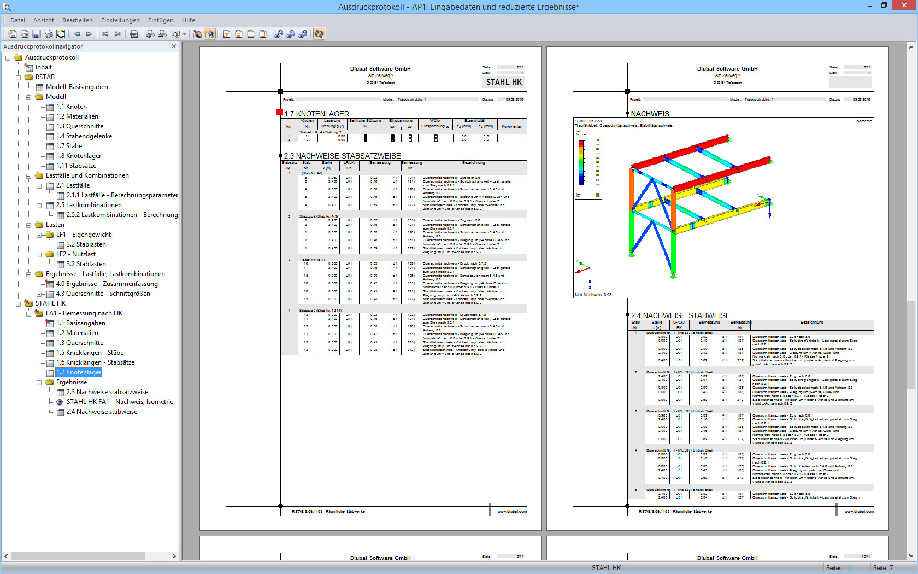Open the Bearbeiten menu
The image size is (918, 574).
(78, 20)
